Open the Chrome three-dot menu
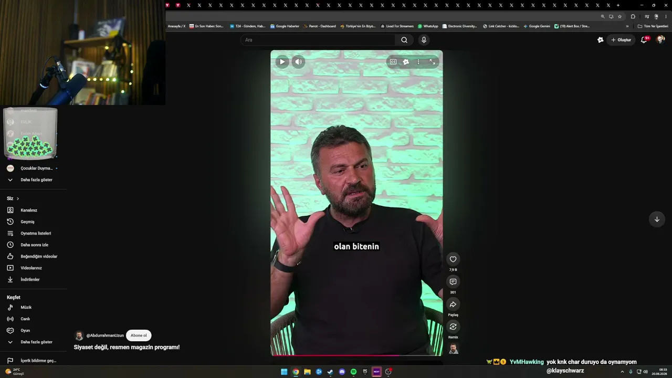The height and width of the screenshot is (378, 672). [666, 16]
